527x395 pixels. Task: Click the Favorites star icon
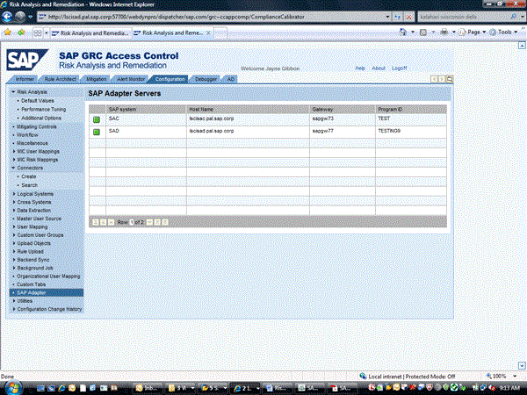coord(7,32)
